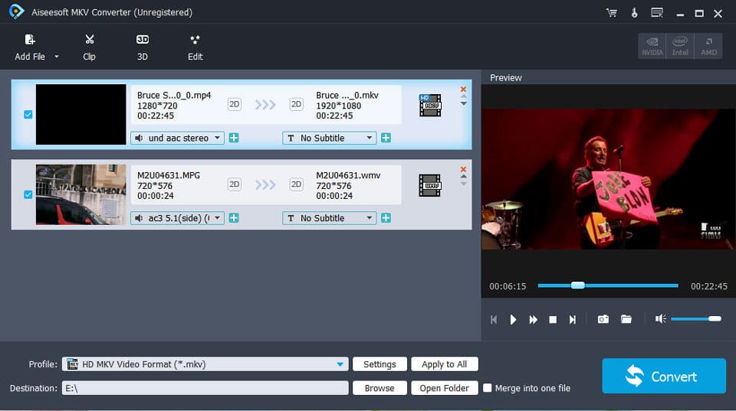The image size is (736, 411).
Task: Adjust the volume slider
Action: pyautogui.click(x=696, y=319)
